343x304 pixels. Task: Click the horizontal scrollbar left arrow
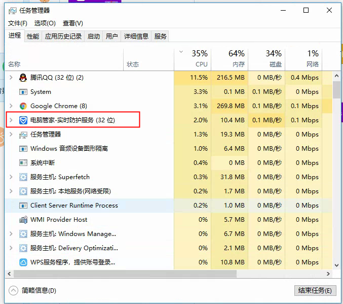click(9, 274)
